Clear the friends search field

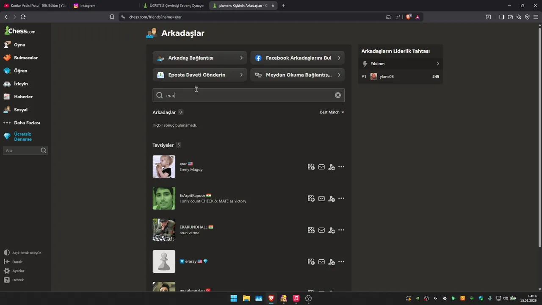[x=338, y=95]
